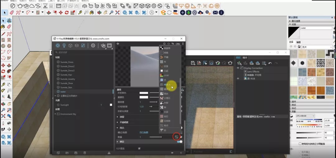Expand the 涂层 coat section
Image resolution: width=336 pixels, height=158 pixels.
click(122, 117)
